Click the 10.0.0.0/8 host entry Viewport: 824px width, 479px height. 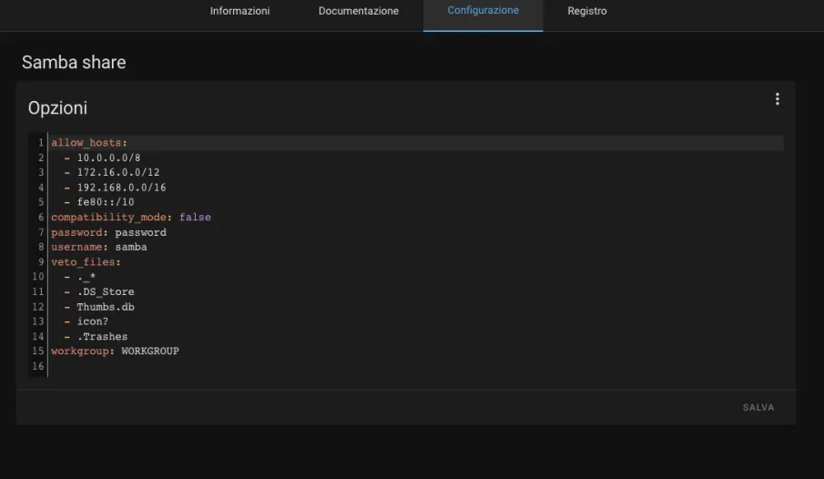tap(108, 158)
